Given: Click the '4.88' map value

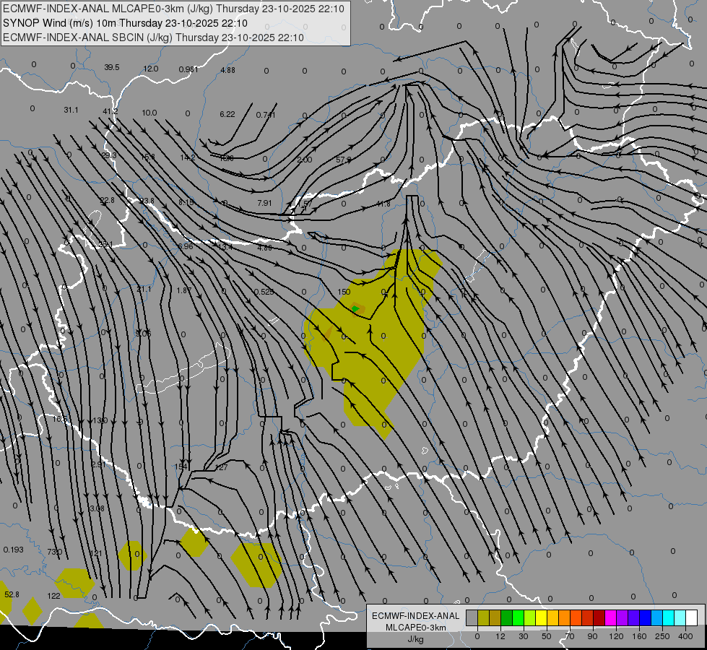Looking at the screenshot, I should tap(227, 70).
